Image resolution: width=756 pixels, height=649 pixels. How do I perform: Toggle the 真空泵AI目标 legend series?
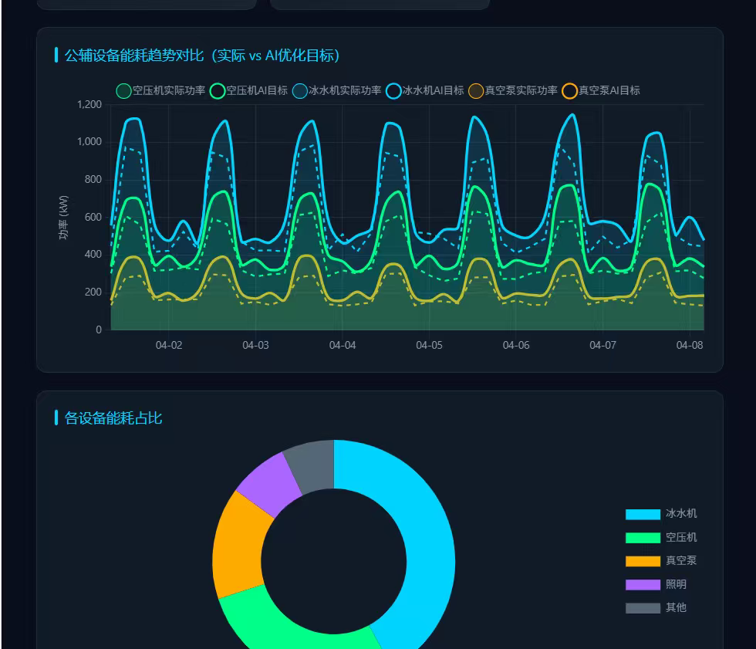(x=601, y=90)
